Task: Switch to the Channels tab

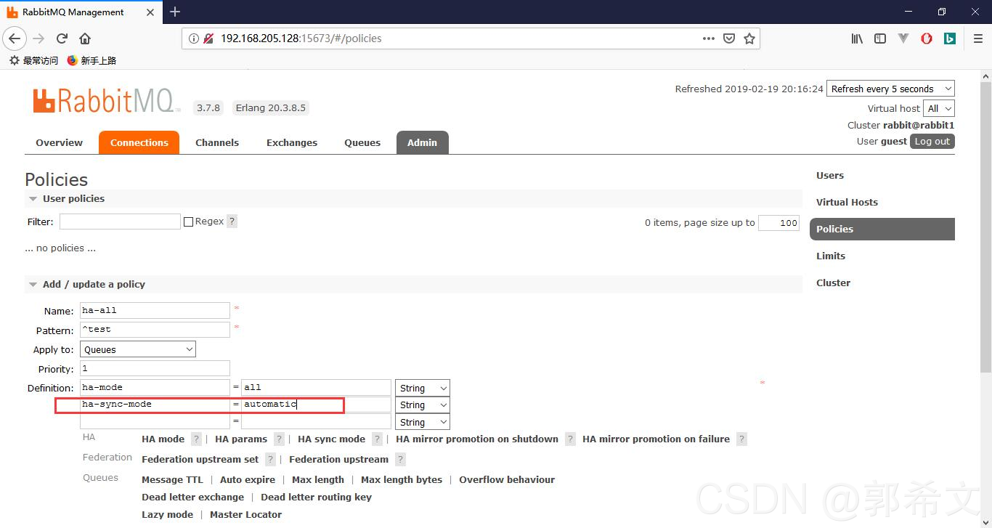Action: 217,142
